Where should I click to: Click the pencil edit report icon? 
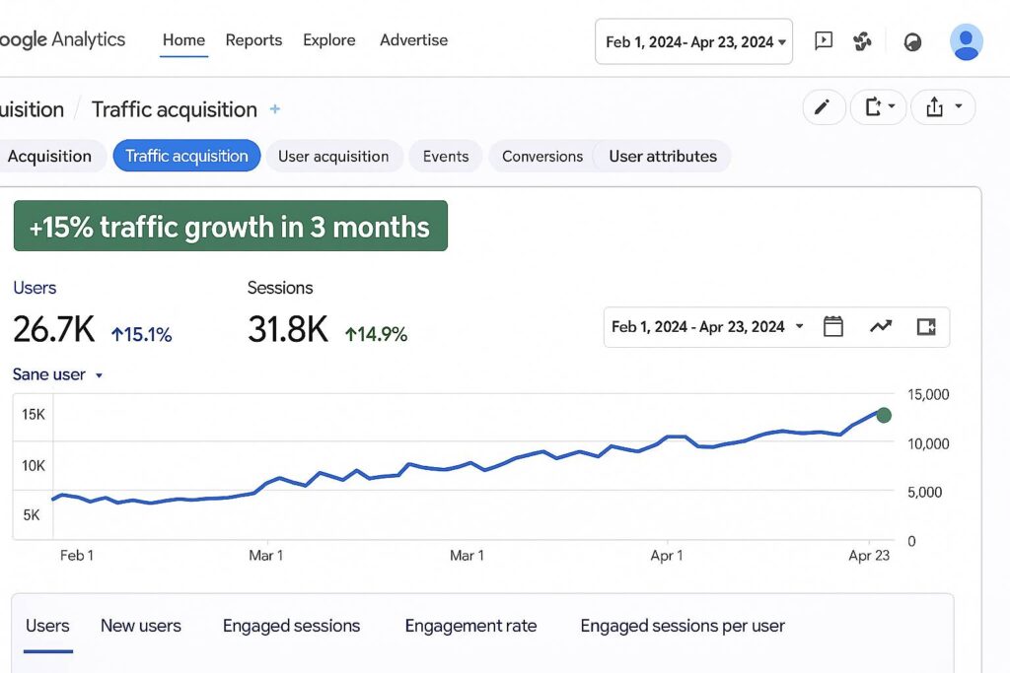[824, 107]
